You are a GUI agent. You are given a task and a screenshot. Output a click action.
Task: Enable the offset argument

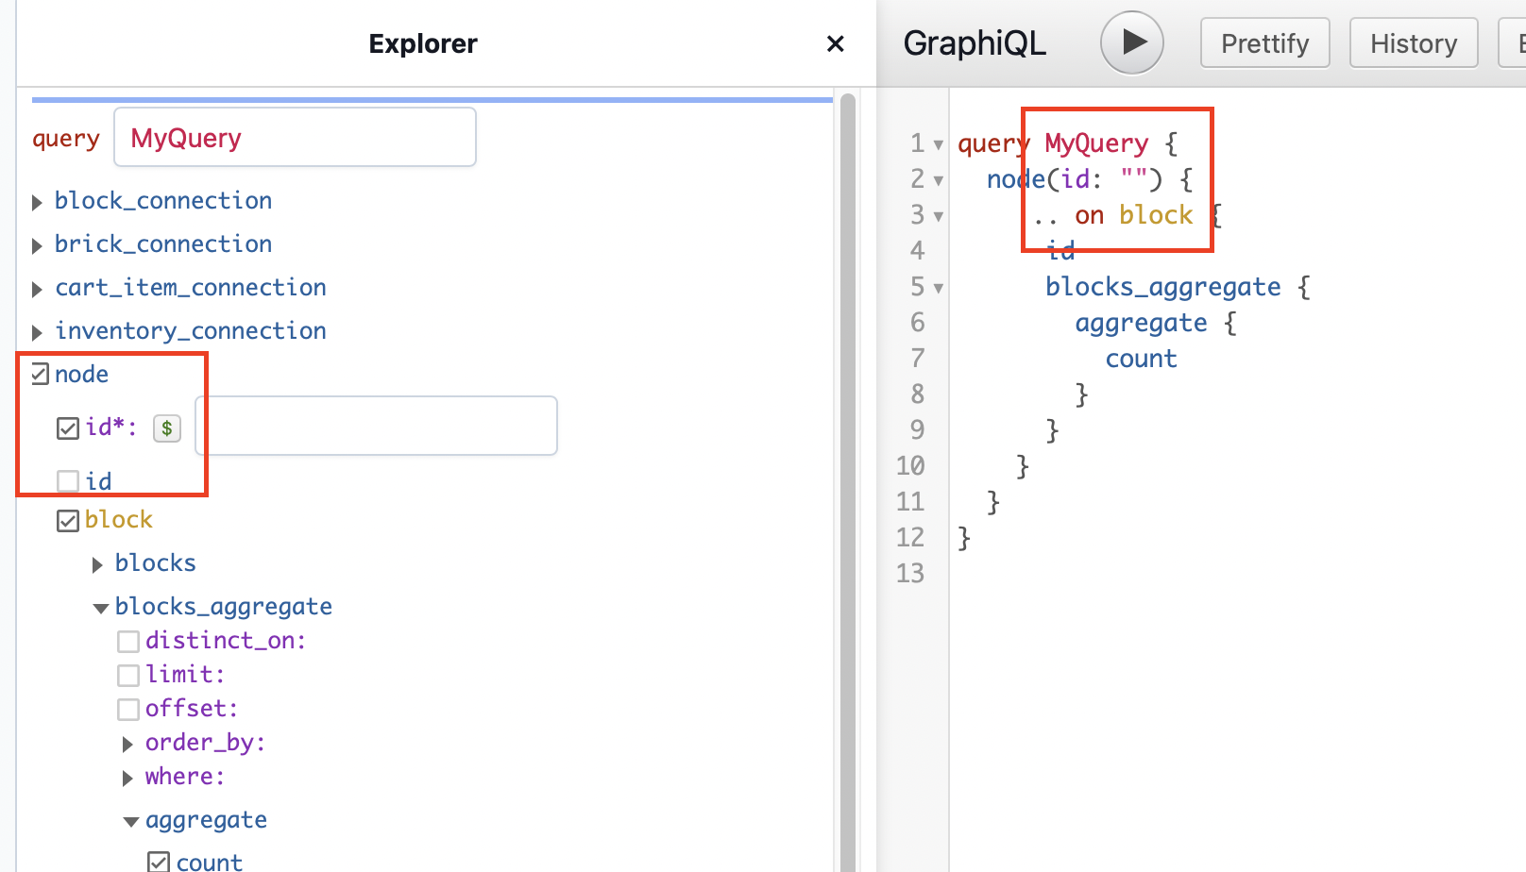point(128,710)
